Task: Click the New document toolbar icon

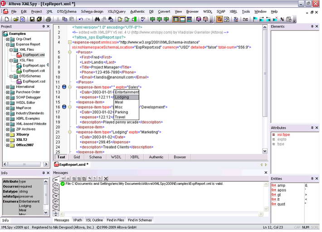Action: (6, 19)
